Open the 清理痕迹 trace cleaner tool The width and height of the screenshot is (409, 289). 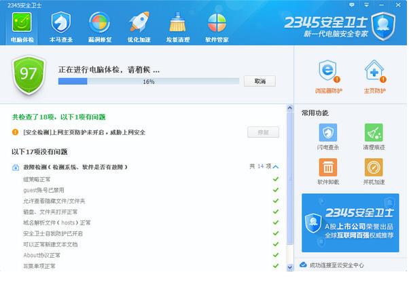coord(374,136)
